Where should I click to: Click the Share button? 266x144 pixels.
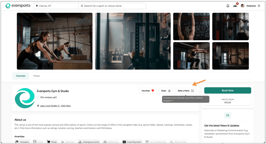(x=166, y=91)
